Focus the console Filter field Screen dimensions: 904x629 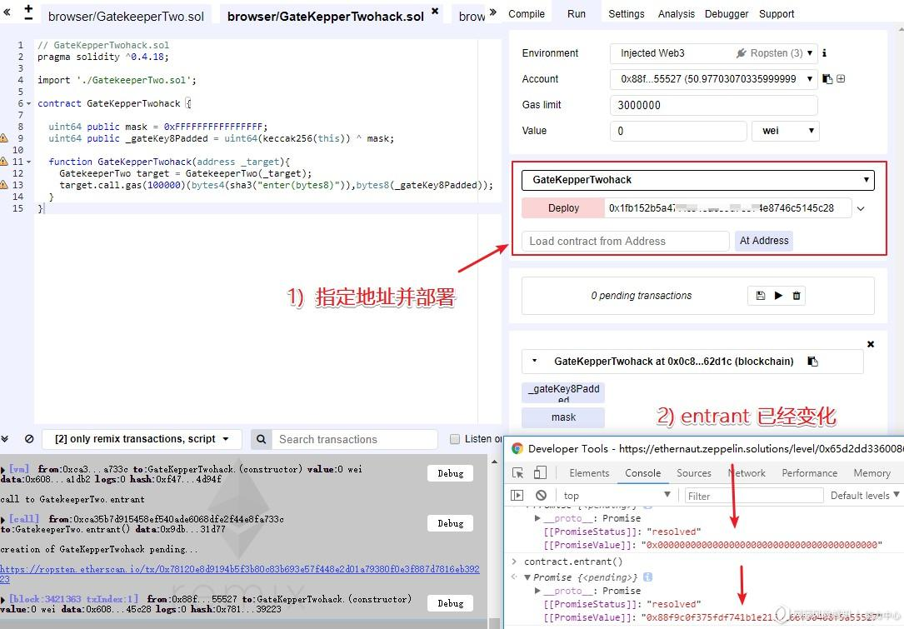tap(753, 496)
